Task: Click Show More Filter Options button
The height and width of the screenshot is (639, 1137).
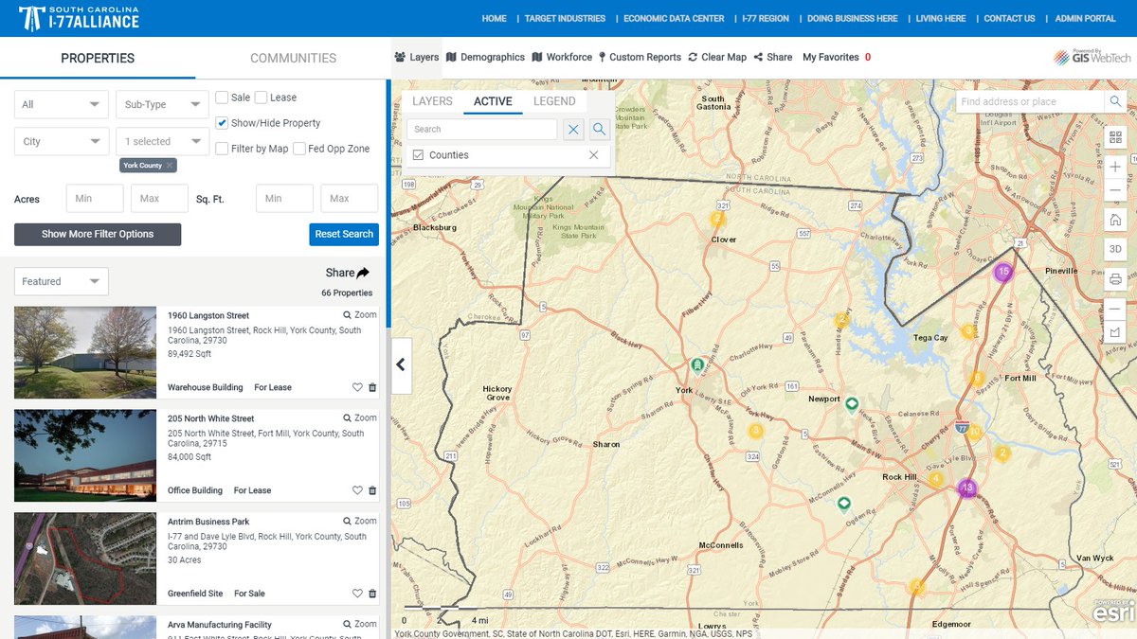Action: tap(98, 234)
